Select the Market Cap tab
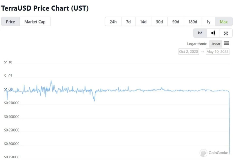The height and width of the screenshot is (160, 233). click(x=35, y=22)
